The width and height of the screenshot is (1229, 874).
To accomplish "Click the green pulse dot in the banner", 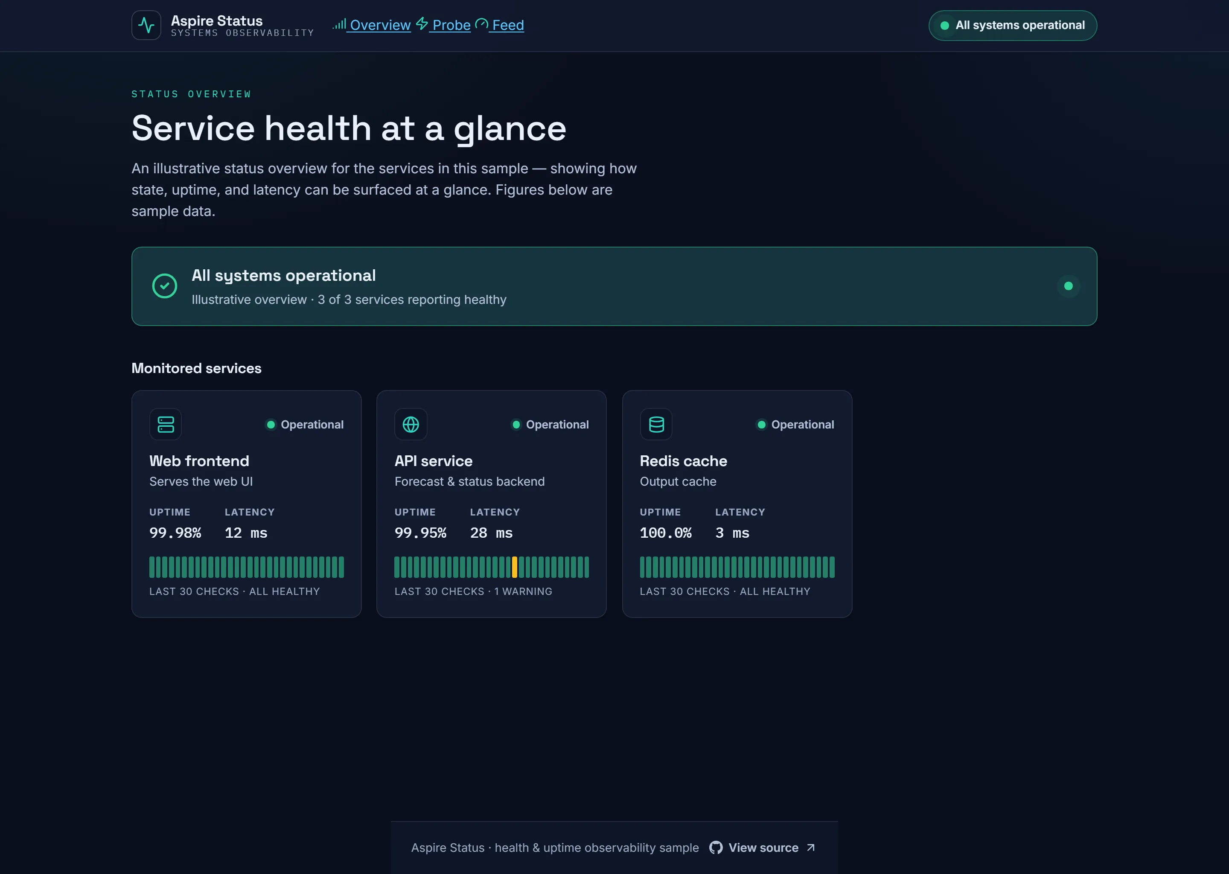I will click(1069, 286).
